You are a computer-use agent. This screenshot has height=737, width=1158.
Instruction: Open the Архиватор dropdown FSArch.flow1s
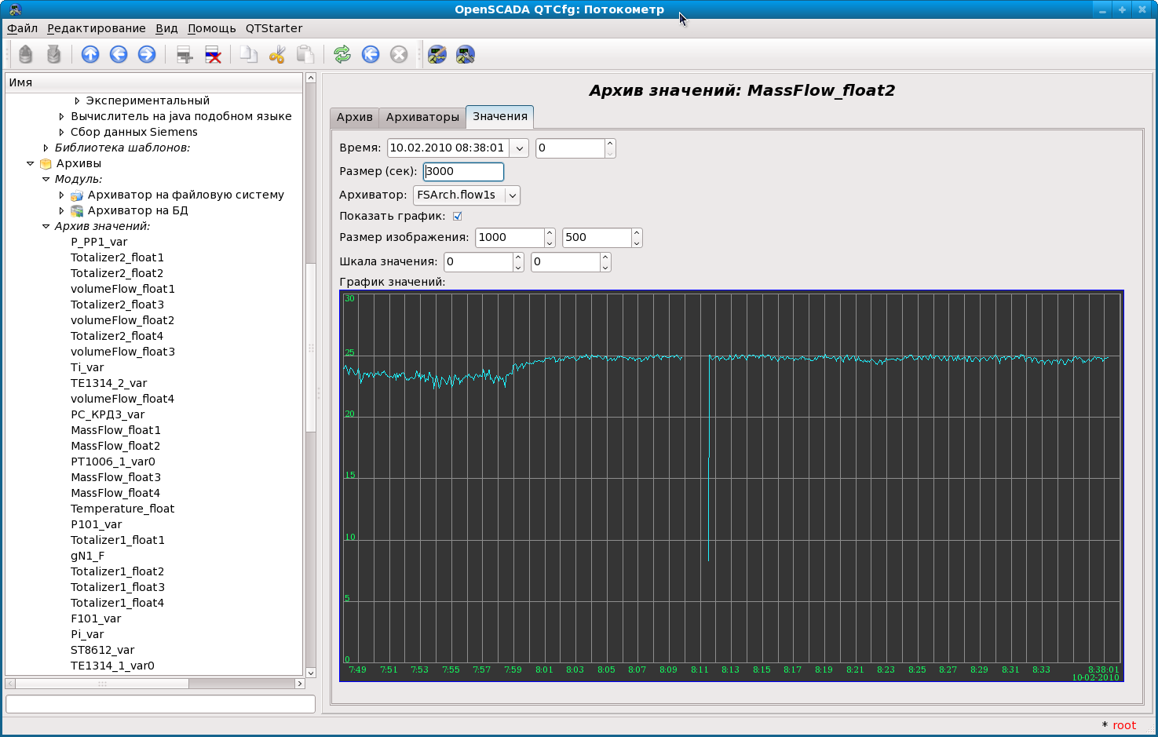512,195
